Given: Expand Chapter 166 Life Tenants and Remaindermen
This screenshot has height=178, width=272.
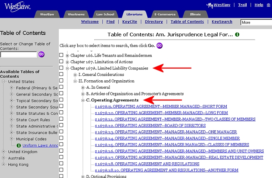Looking at the screenshot, I should (67, 56).
